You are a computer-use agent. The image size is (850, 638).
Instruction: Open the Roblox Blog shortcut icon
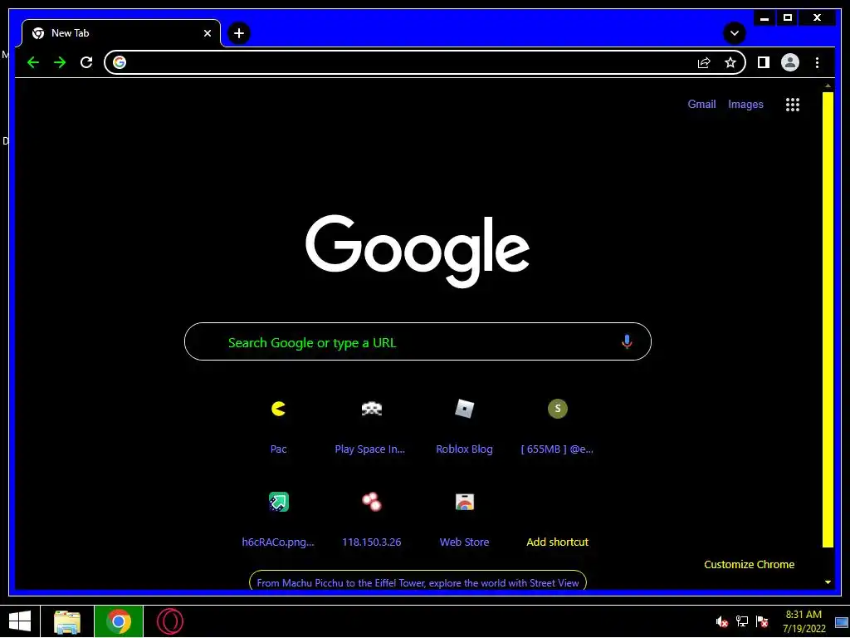pyautogui.click(x=465, y=409)
